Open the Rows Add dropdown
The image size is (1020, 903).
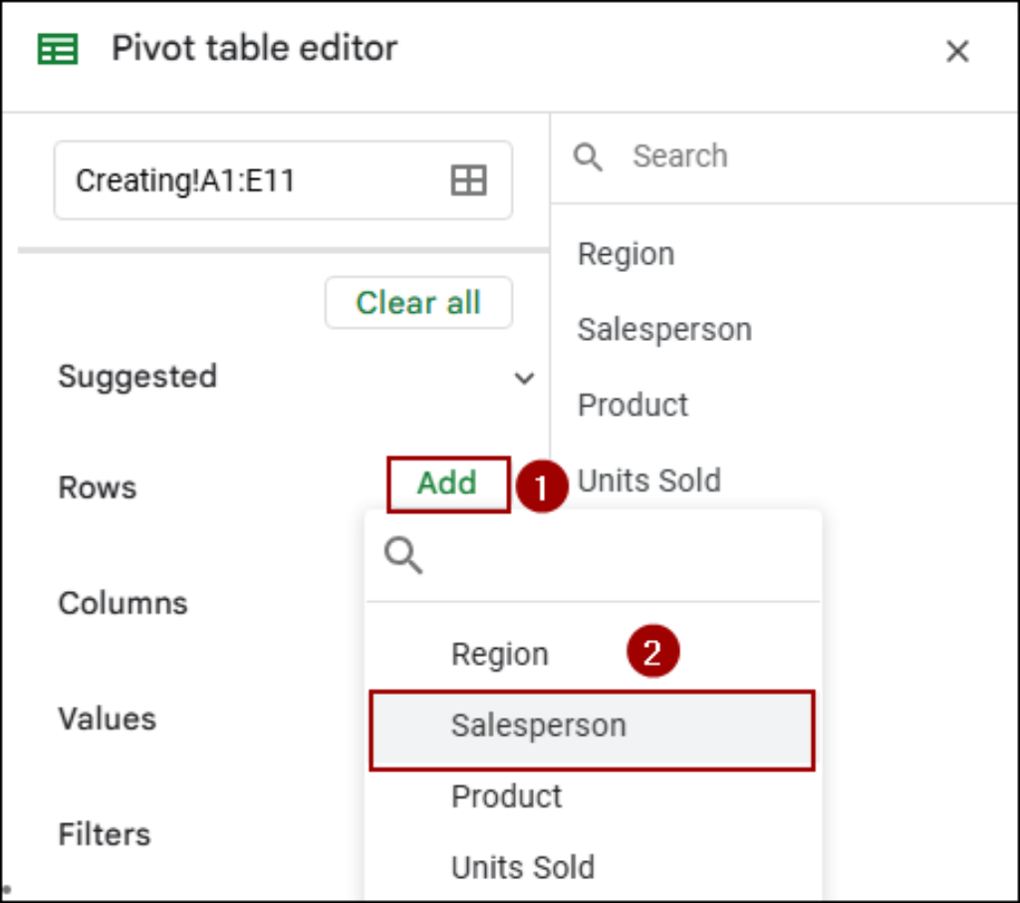(447, 484)
